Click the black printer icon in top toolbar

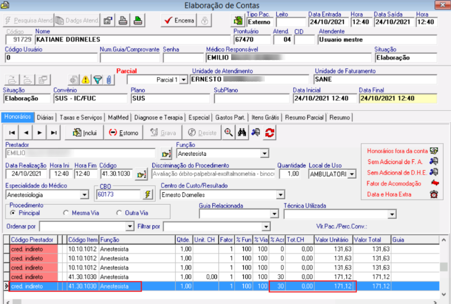pos(123,20)
